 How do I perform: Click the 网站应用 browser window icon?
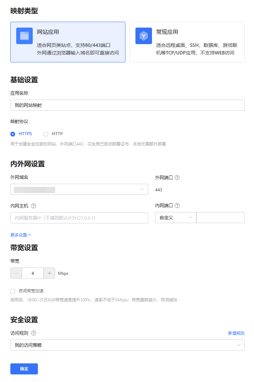pos(24,36)
